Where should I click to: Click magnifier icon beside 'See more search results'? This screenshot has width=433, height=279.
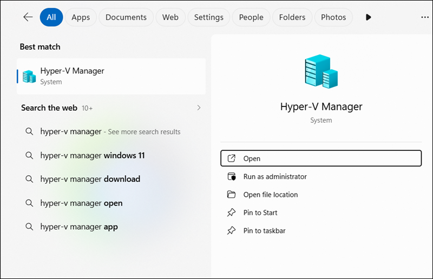click(29, 131)
